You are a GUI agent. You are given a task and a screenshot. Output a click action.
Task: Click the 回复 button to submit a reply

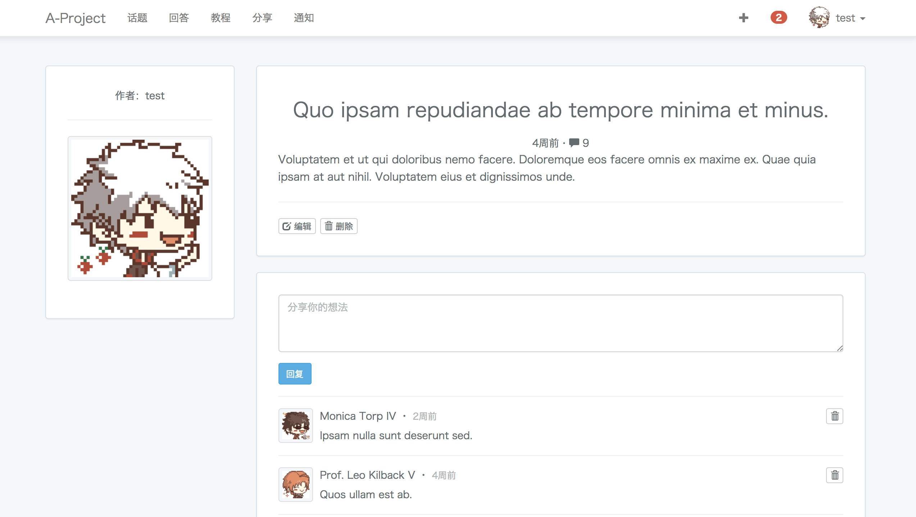point(295,374)
